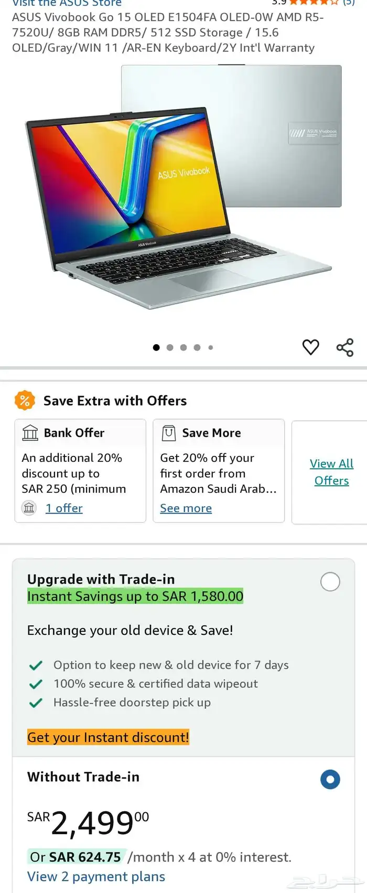Tap the heart wishlist icon
The height and width of the screenshot is (893, 367).
pyautogui.click(x=310, y=347)
